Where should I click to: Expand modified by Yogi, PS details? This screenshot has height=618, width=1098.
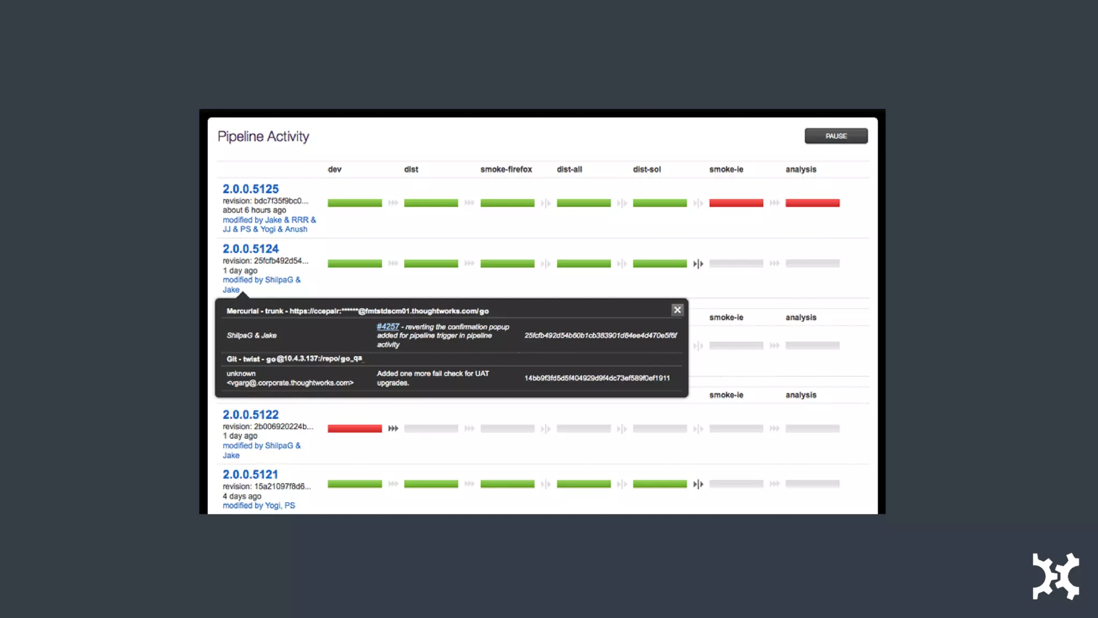pyautogui.click(x=258, y=505)
